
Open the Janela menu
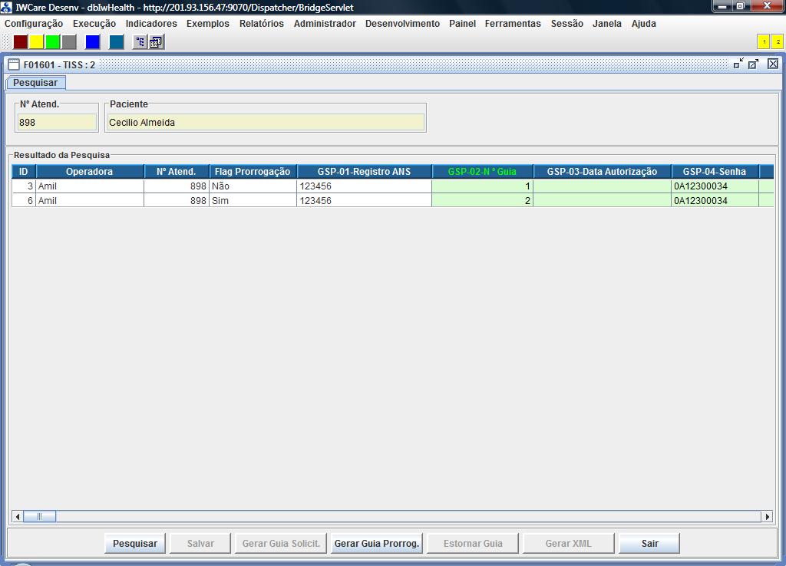coord(607,24)
